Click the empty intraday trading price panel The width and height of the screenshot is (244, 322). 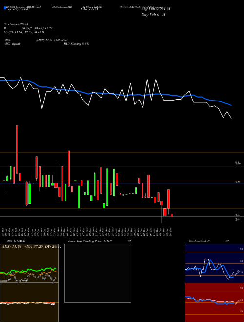98,273
